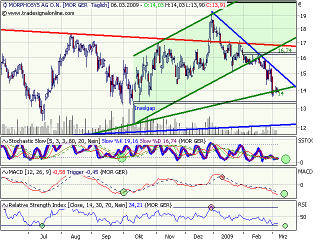Click the pink diamond marker on MACD peak

tap(222, 178)
